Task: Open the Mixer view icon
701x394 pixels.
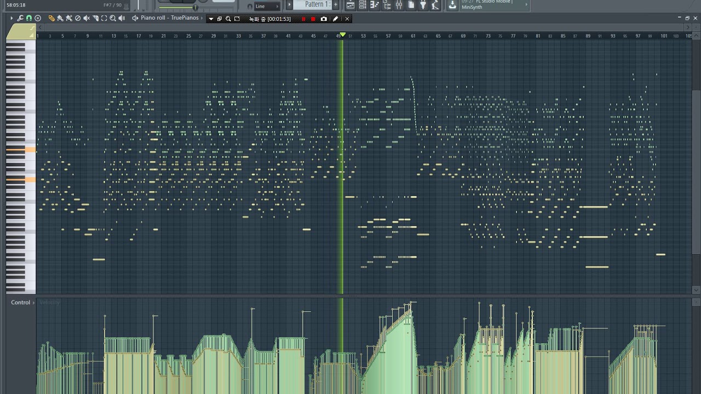Action: (x=399, y=5)
